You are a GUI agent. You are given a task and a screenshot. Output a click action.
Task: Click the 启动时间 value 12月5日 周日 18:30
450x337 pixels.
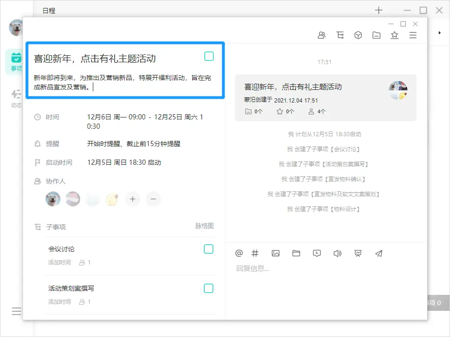coord(124,162)
